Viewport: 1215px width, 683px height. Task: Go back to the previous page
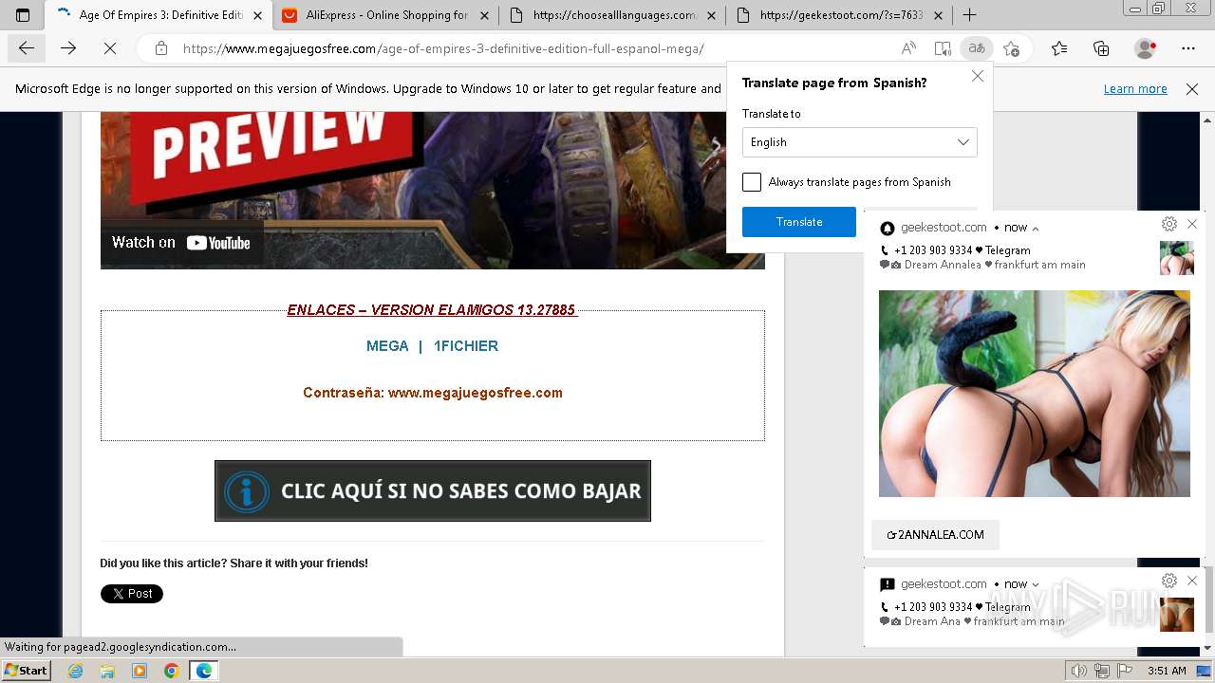tap(27, 48)
